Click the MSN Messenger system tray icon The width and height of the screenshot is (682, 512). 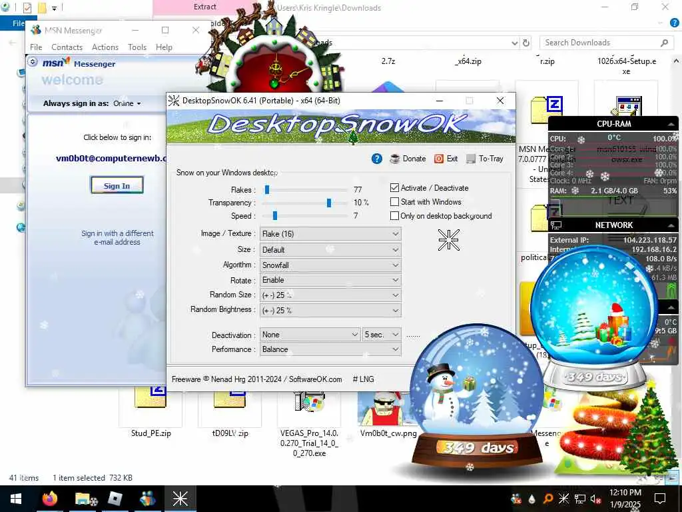516,499
